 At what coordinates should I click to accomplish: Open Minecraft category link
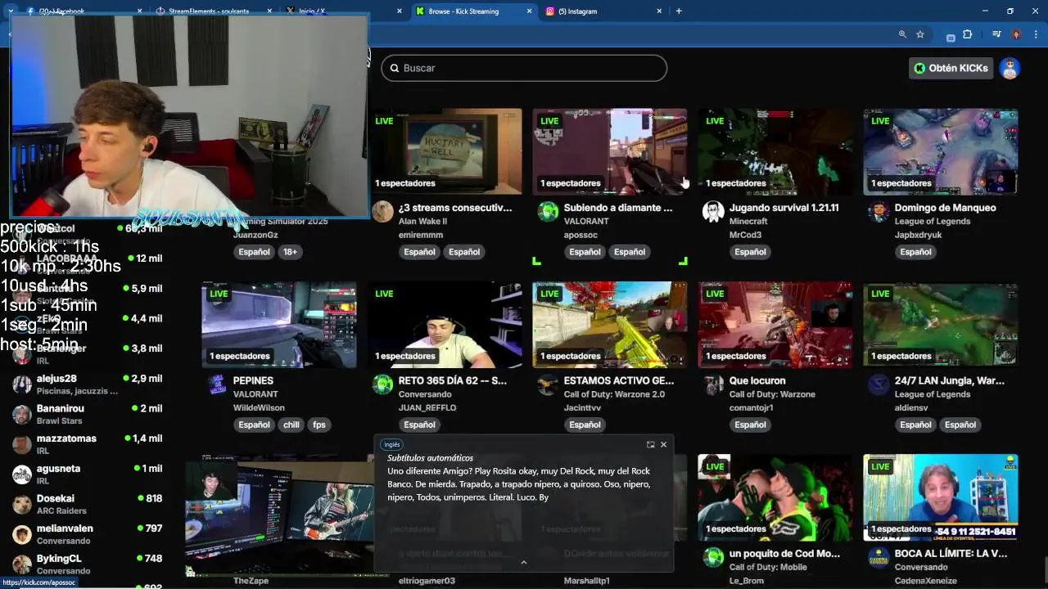click(x=748, y=222)
